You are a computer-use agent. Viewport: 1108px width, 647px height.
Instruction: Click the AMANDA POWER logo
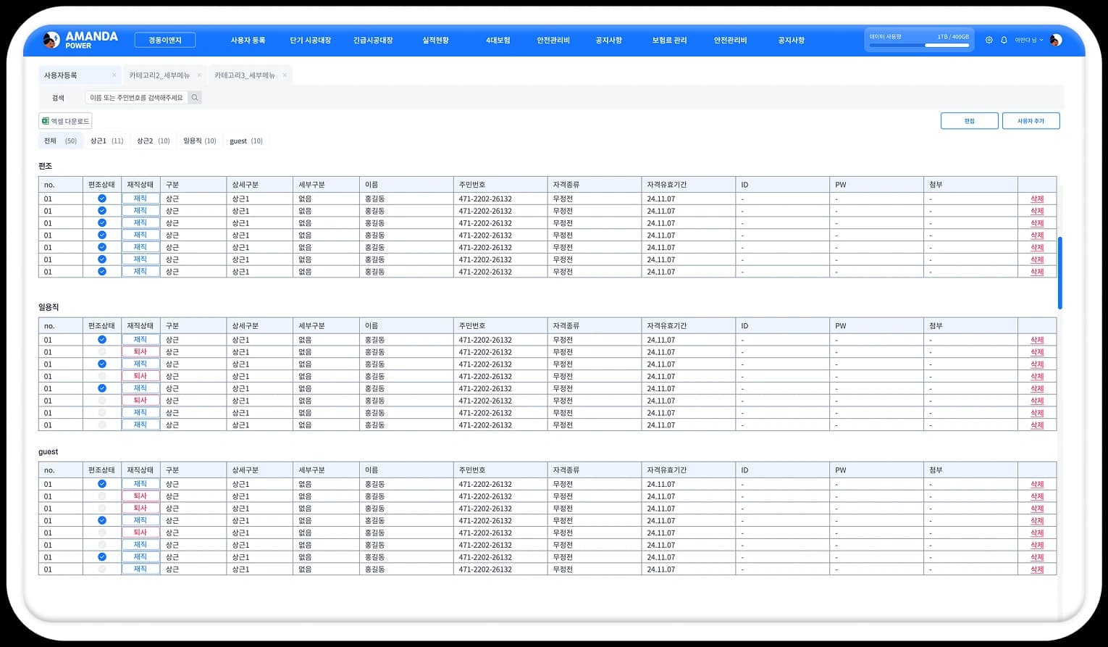click(x=80, y=40)
